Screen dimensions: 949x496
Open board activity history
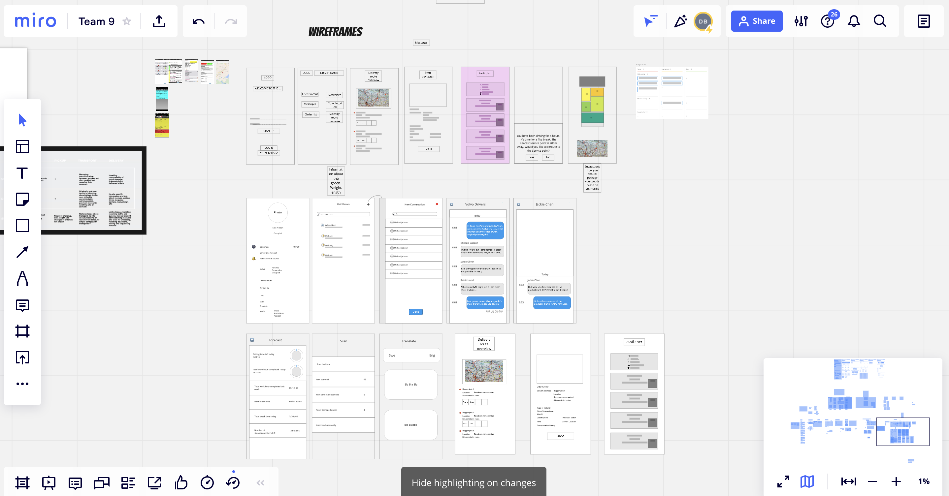coord(233,482)
